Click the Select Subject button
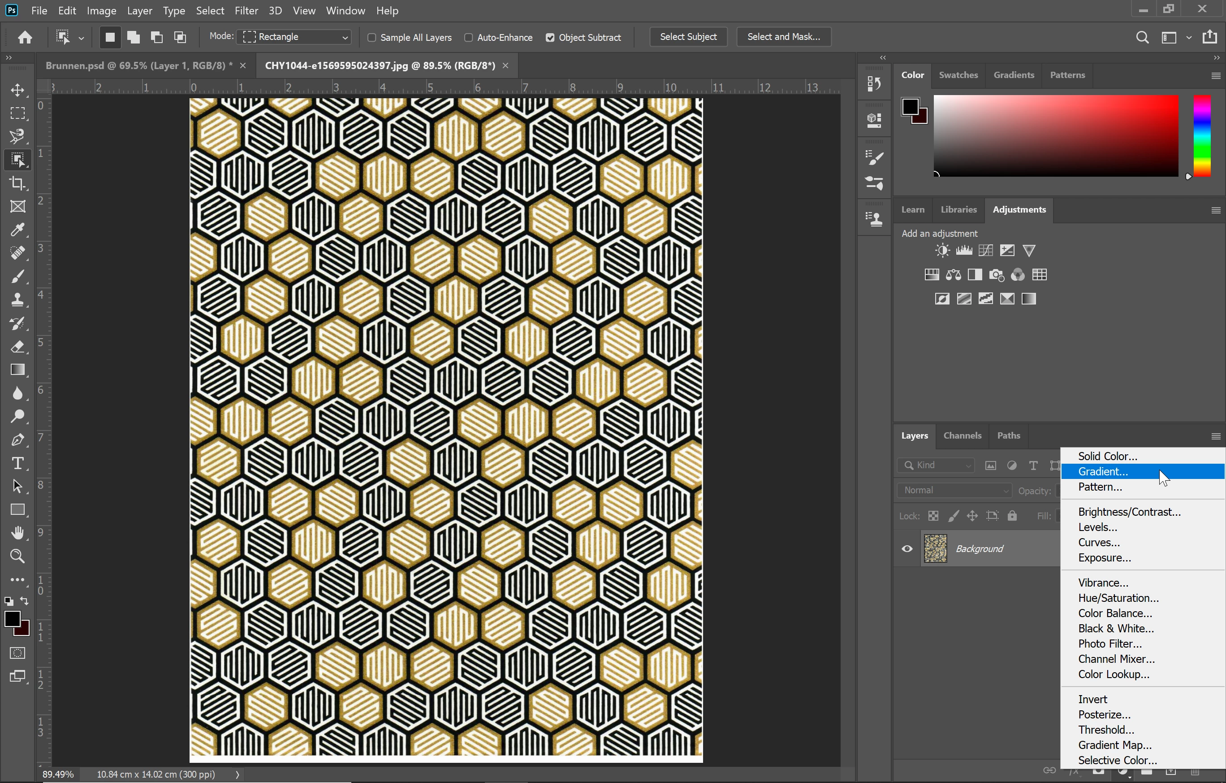The width and height of the screenshot is (1226, 783). click(688, 37)
